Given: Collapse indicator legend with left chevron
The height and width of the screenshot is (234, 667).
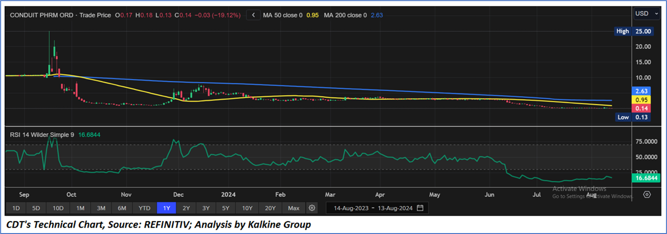Looking at the screenshot, I should point(253,15).
